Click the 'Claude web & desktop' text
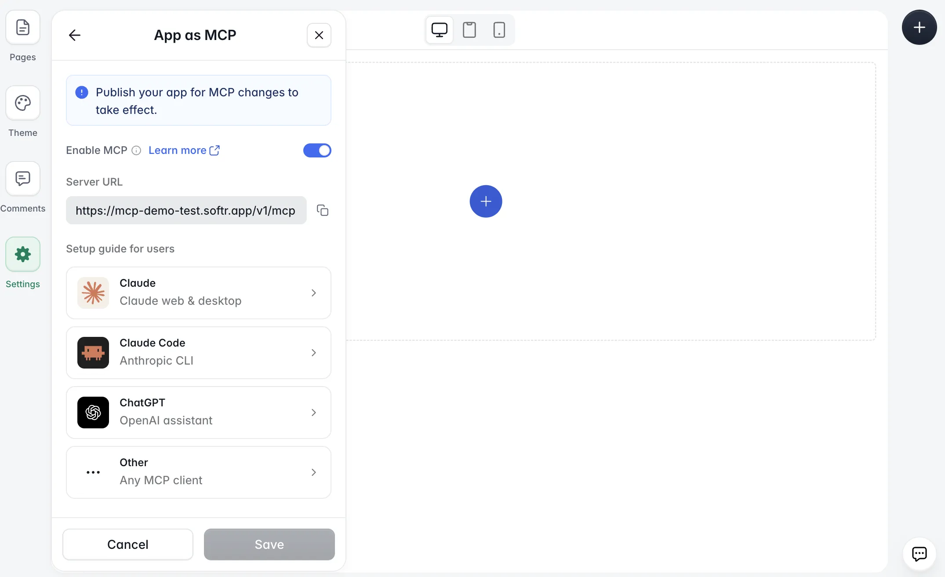The image size is (945, 577). point(181,301)
